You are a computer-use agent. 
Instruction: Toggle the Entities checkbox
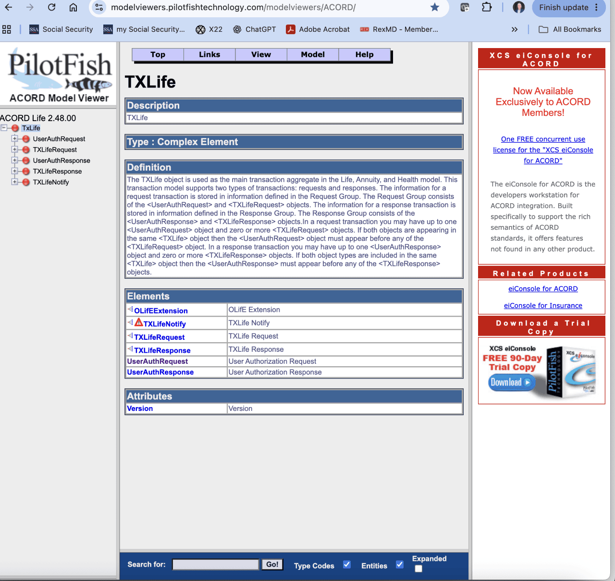click(400, 565)
